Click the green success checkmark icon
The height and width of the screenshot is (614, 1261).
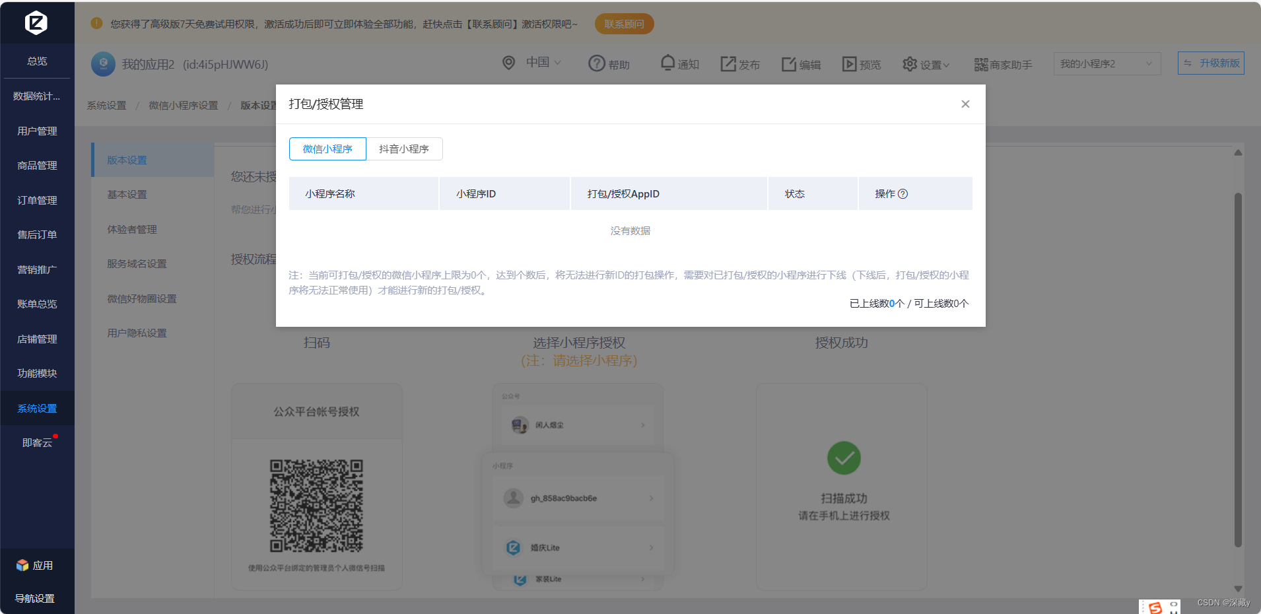[844, 458]
